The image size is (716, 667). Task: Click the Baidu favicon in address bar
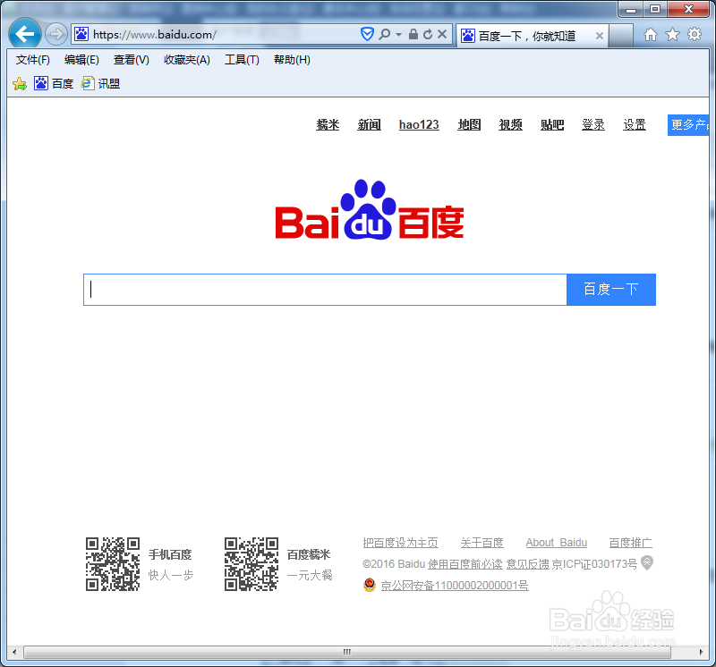[x=81, y=34]
